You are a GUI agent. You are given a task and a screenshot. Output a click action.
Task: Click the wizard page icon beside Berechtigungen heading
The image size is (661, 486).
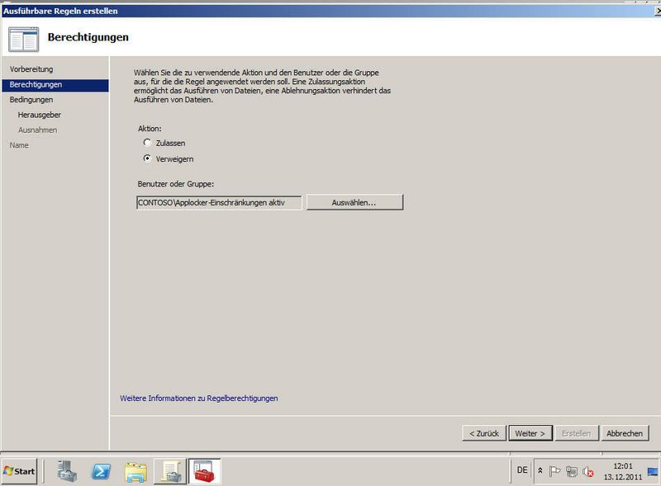24,39
